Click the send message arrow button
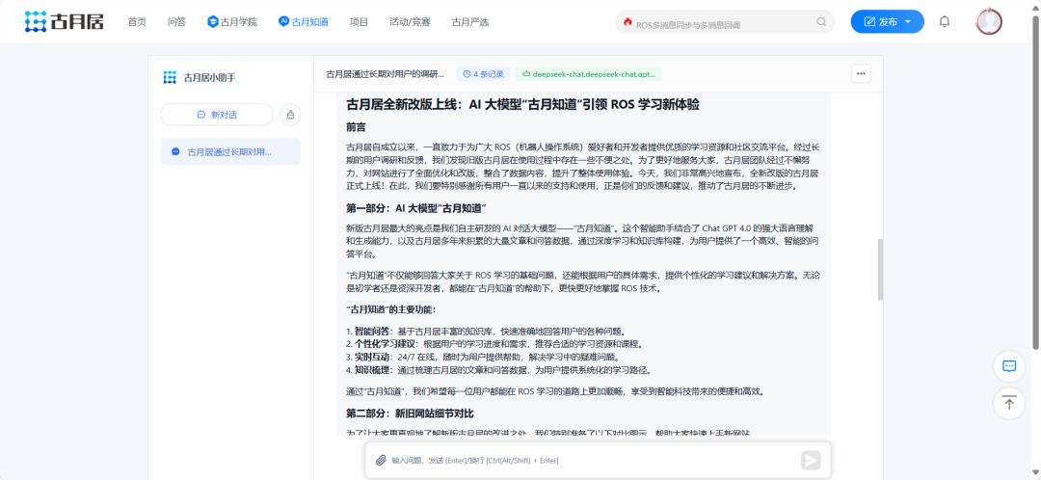1041x480 pixels. pyautogui.click(x=810, y=460)
